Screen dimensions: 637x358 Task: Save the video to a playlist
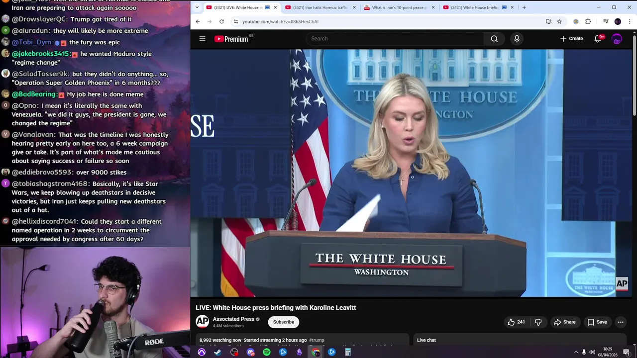pos(597,322)
